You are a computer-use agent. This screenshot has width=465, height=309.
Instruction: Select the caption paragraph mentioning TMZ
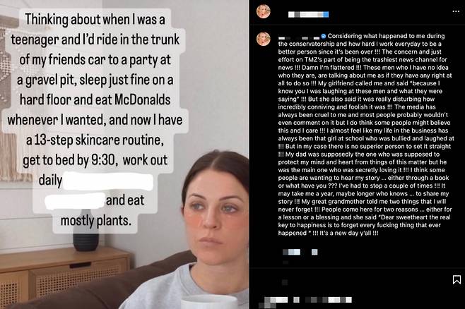(x=365, y=134)
